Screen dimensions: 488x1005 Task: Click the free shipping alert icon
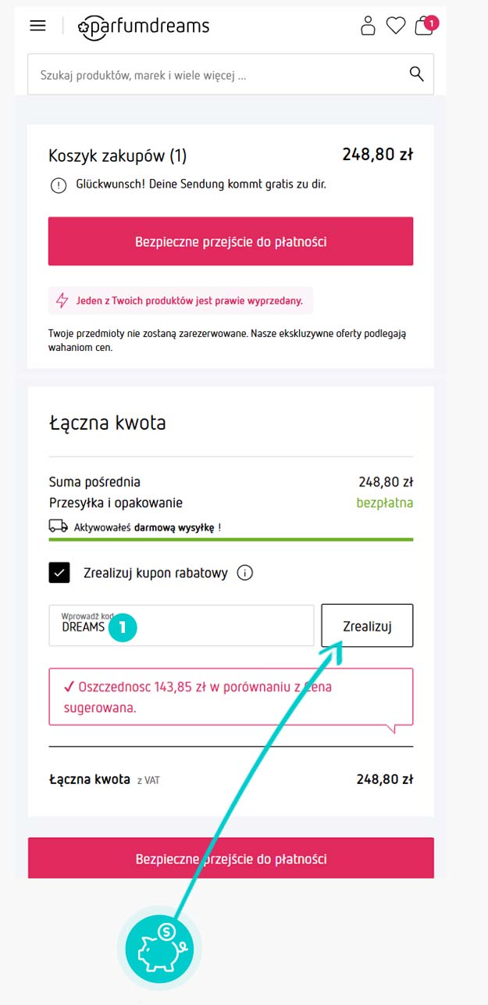pos(59,185)
